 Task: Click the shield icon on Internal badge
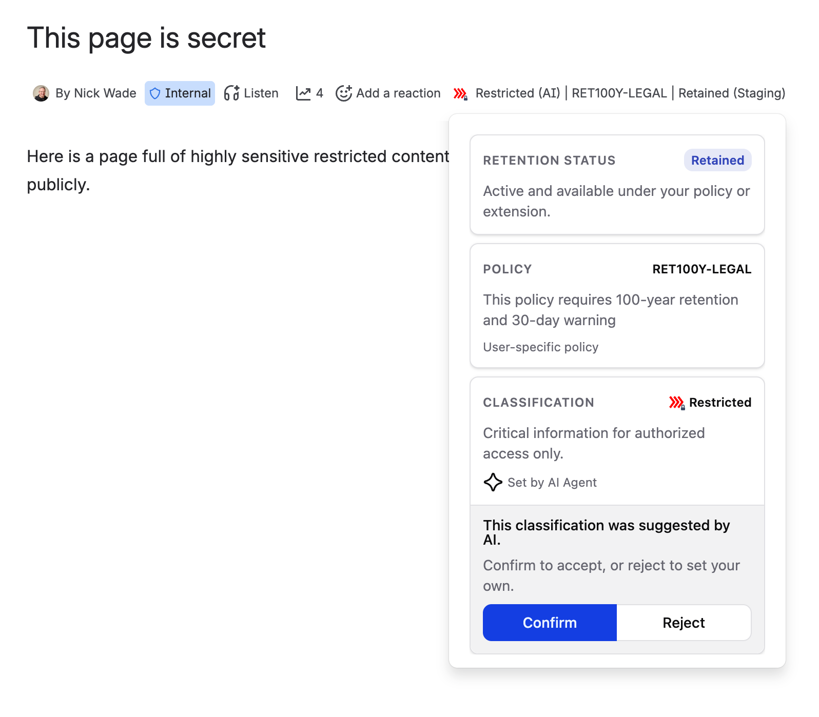[x=155, y=94]
